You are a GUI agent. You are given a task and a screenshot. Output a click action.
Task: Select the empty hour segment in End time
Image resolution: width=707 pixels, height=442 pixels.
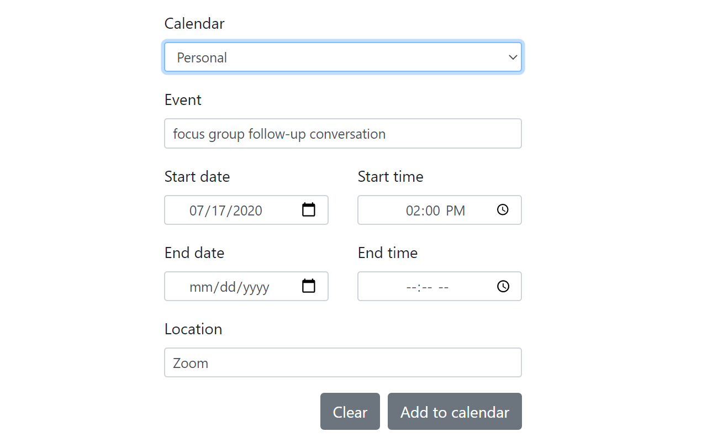411,287
